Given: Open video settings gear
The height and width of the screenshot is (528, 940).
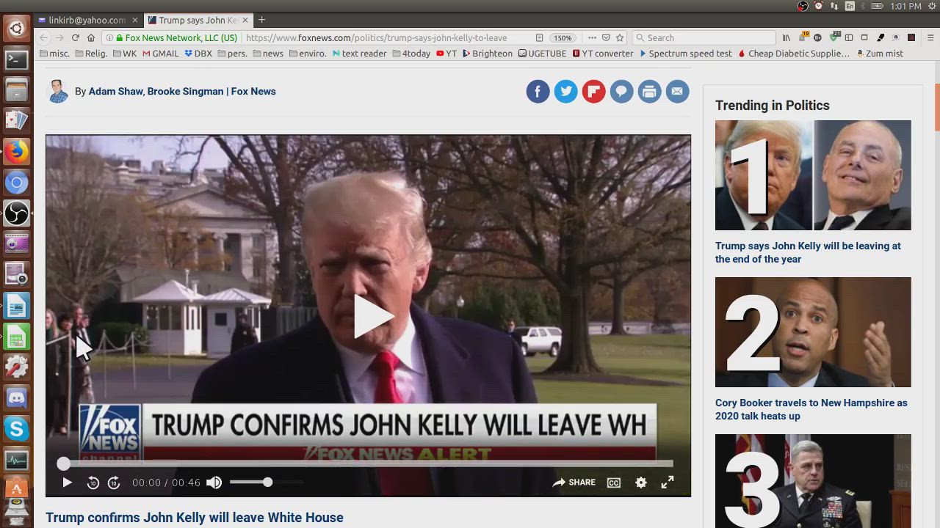Looking at the screenshot, I should click(x=641, y=483).
